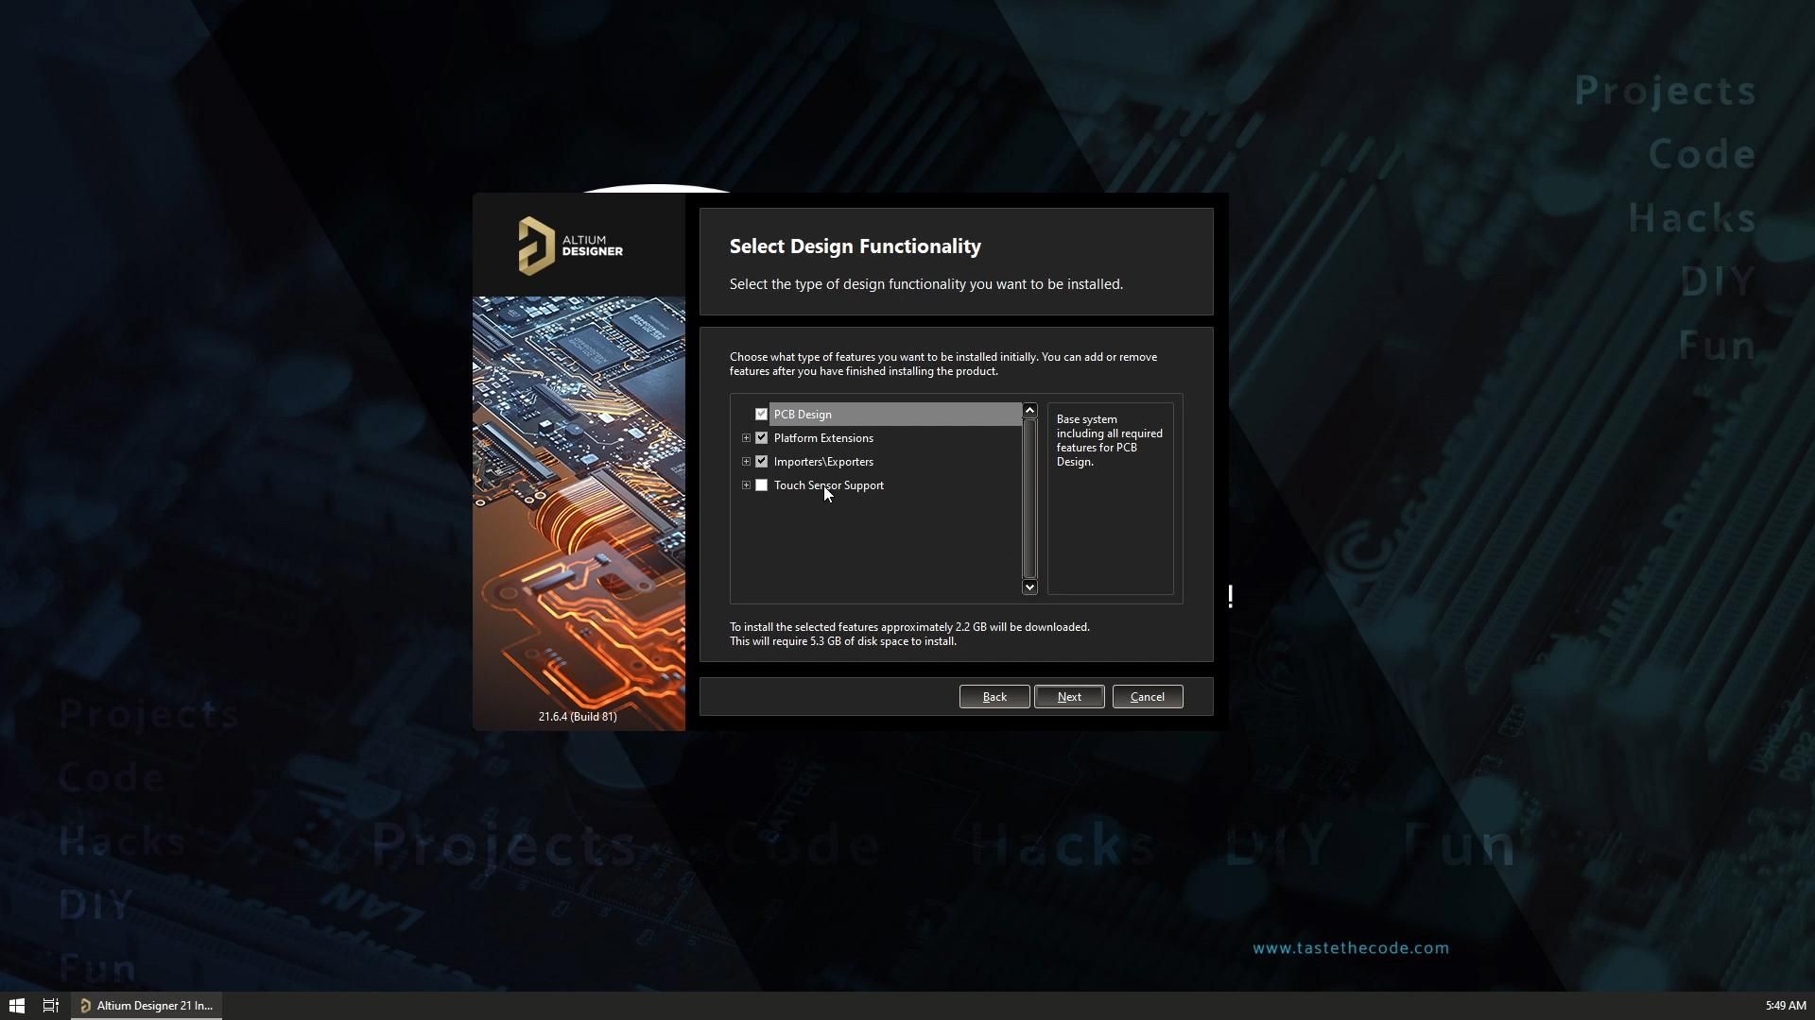
Task: Expand the Touch Sensor Support node
Action: pos(746,484)
